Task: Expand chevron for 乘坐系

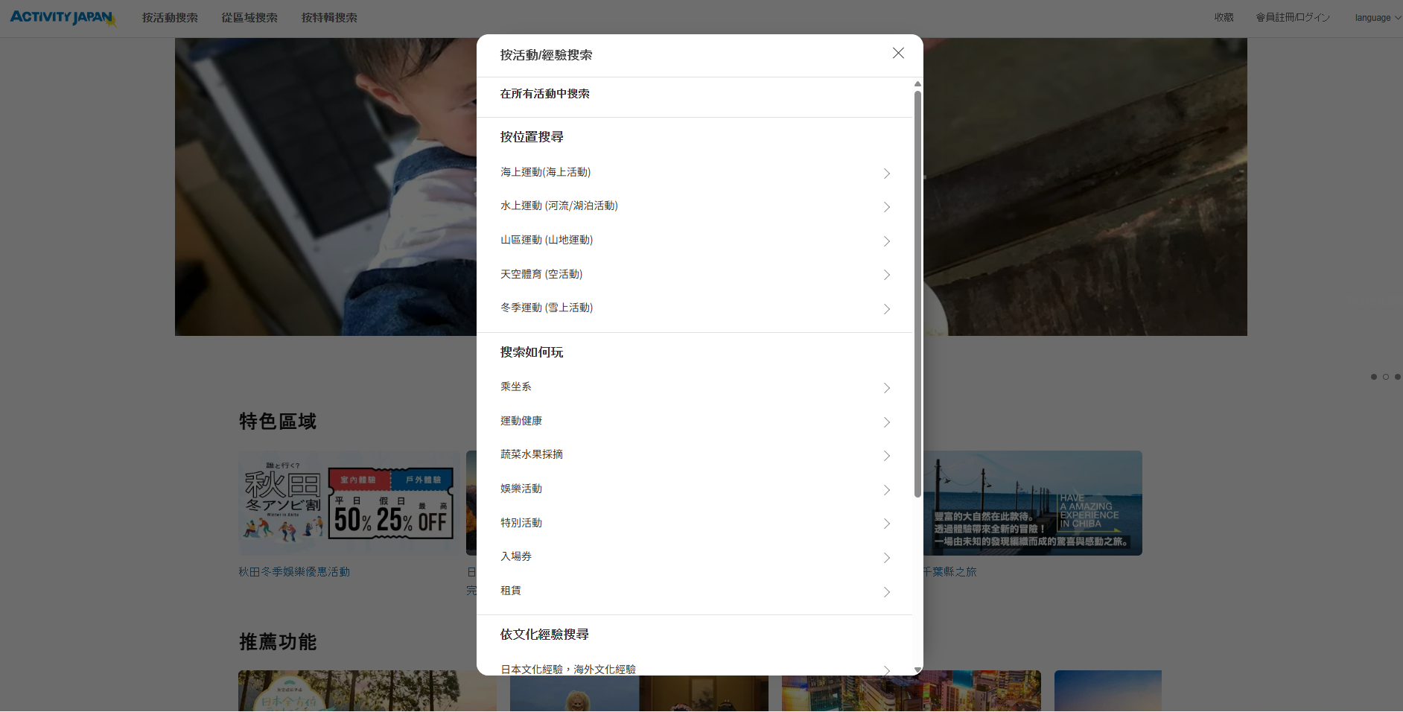Action: pos(887,388)
